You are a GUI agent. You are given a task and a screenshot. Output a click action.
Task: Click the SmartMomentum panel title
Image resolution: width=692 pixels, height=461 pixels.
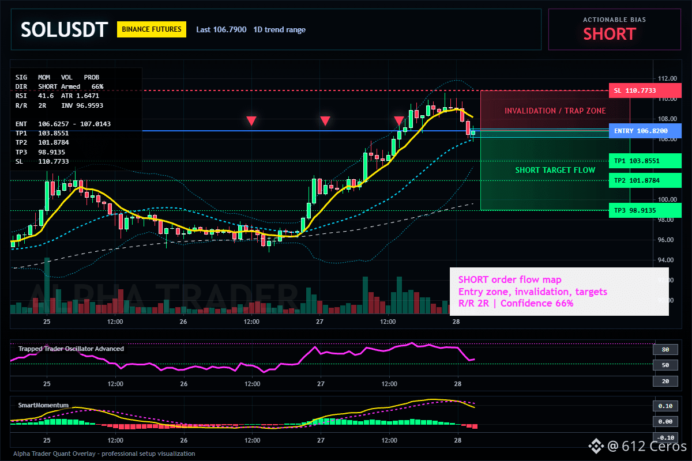pyautogui.click(x=43, y=405)
